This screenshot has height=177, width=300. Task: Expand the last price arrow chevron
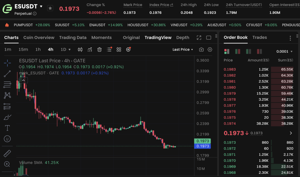[291, 133]
